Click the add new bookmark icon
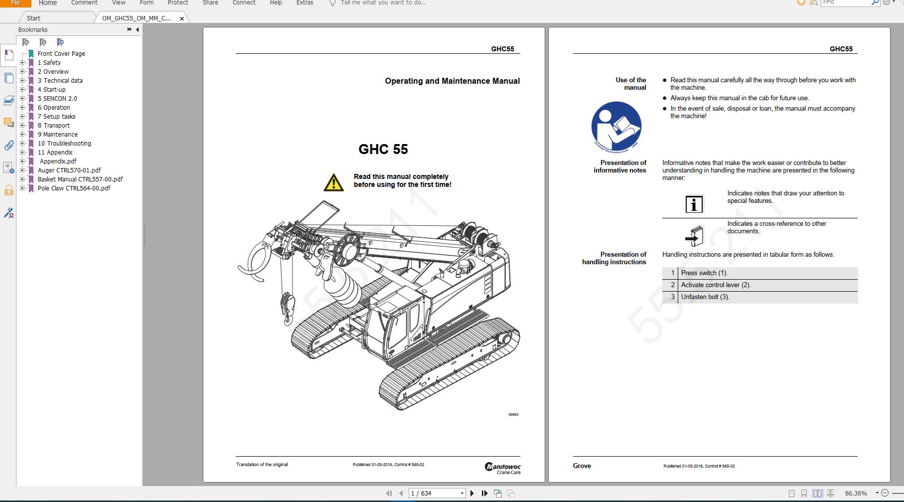The image size is (904, 502). [x=43, y=42]
